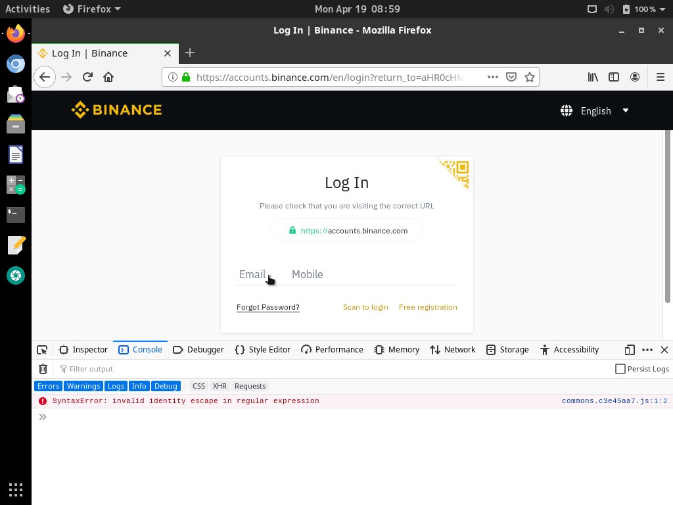
Task: Show Applications grid in the dock
Action: (x=16, y=490)
